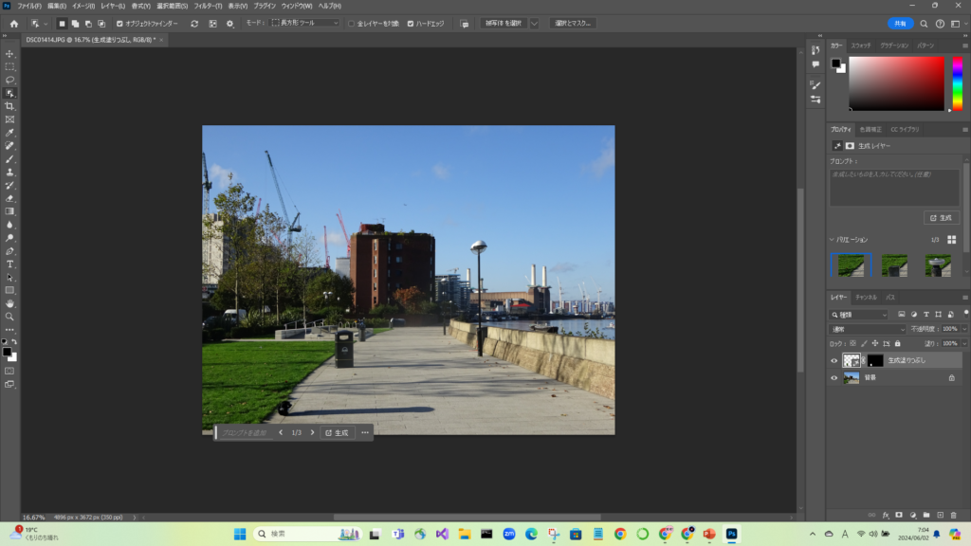Open the モード 長方形ツール dropdown
Viewport: 971px width, 546px height.
pos(303,23)
